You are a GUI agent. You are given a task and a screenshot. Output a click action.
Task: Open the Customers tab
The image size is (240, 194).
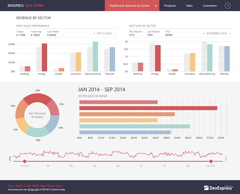tap(210, 6)
